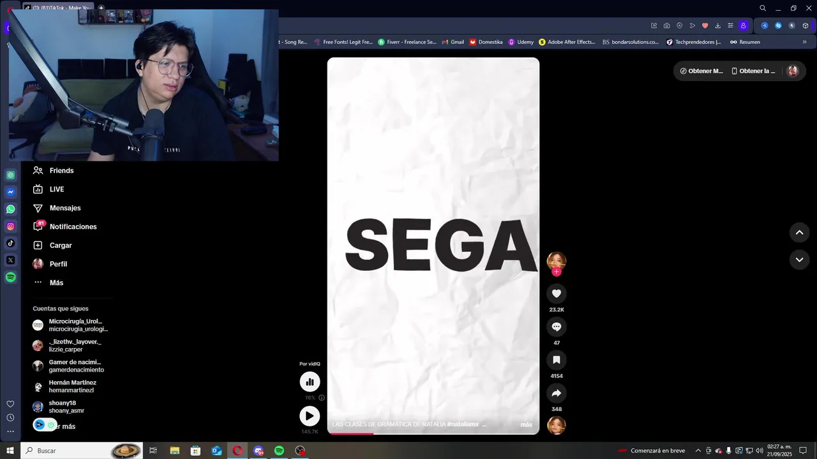Click the Shazam extension icon
The height and width of the screenshot is (459, 817).
[778, 25]
